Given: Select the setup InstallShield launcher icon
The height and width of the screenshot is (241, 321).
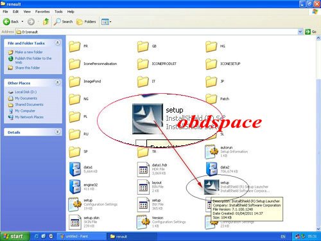Looking at the screenshot, I should [x=211, y=187].
